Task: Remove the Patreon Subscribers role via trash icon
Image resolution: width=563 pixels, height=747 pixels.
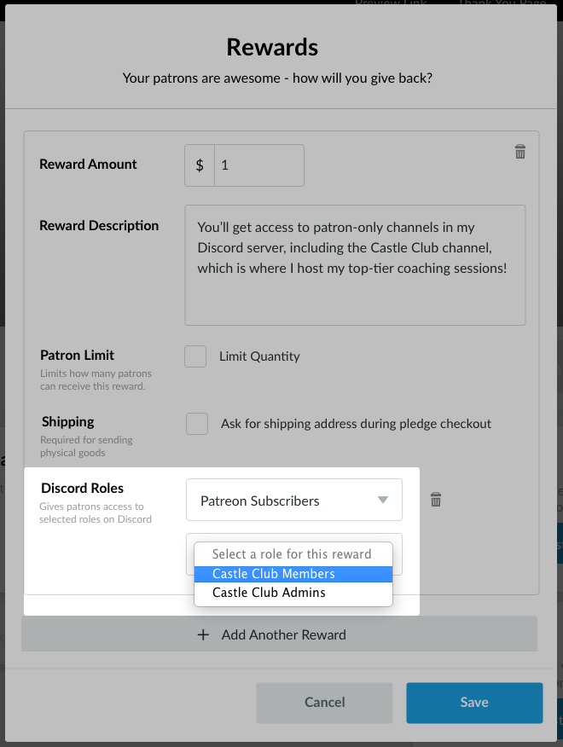Action: [436, 500]
